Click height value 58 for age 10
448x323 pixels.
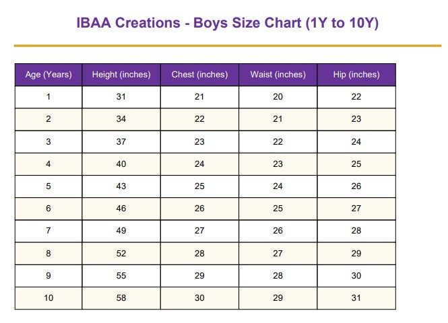[x=121, y=297]
